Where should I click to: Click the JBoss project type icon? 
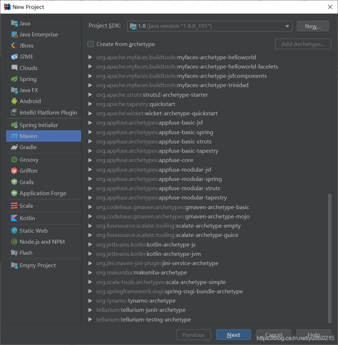[15, 45]
